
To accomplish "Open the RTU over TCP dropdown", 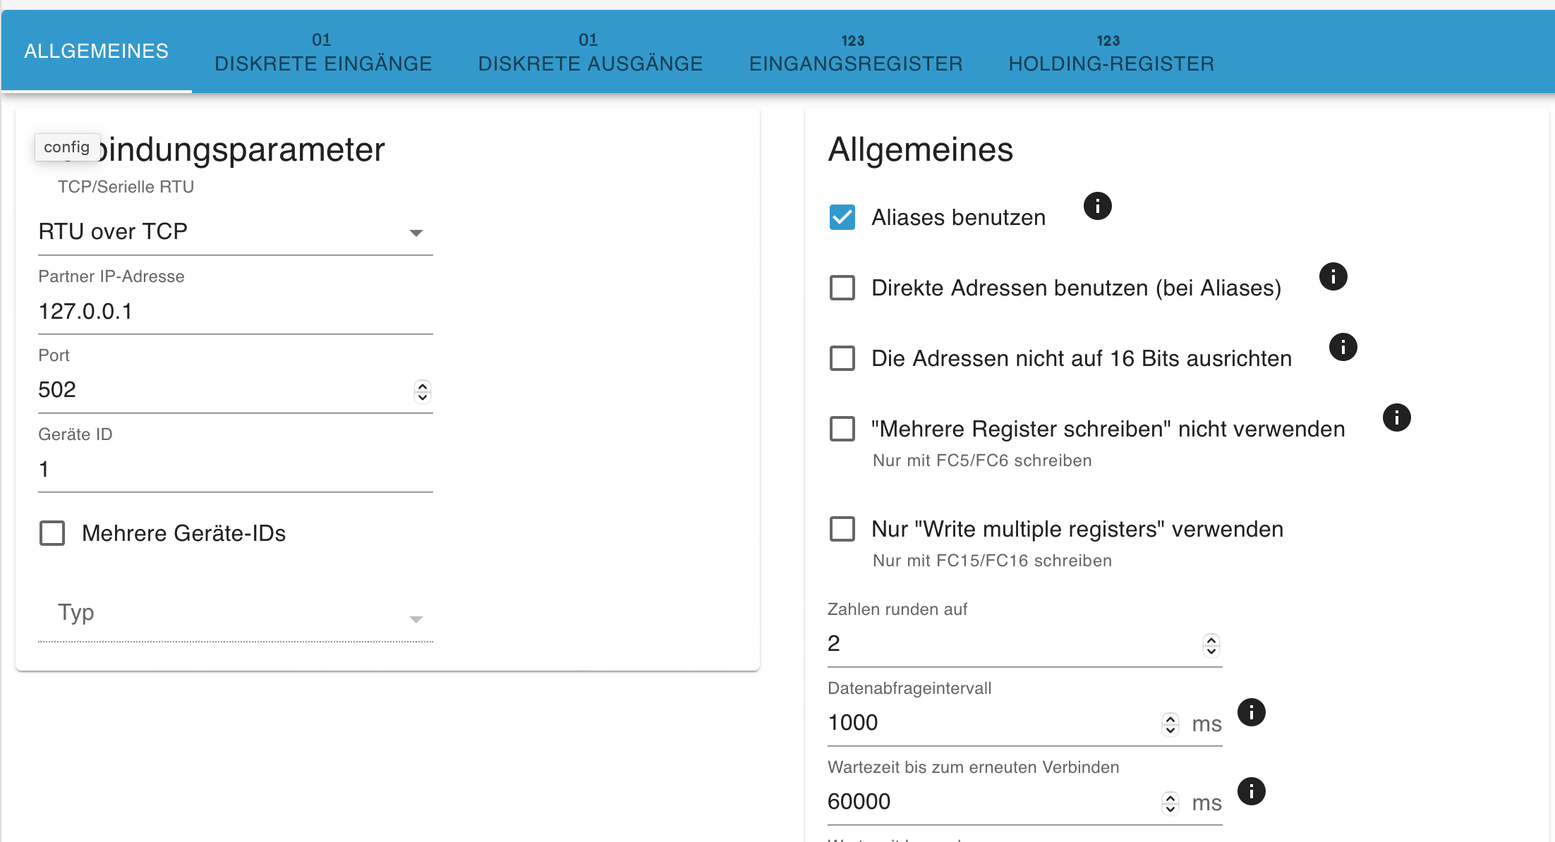I will point(235,232).
